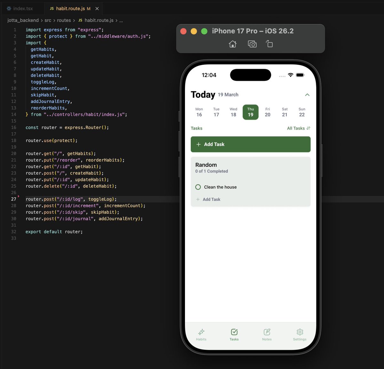
Task: Minimize the simulator with the yellow button
Action: 194,31
